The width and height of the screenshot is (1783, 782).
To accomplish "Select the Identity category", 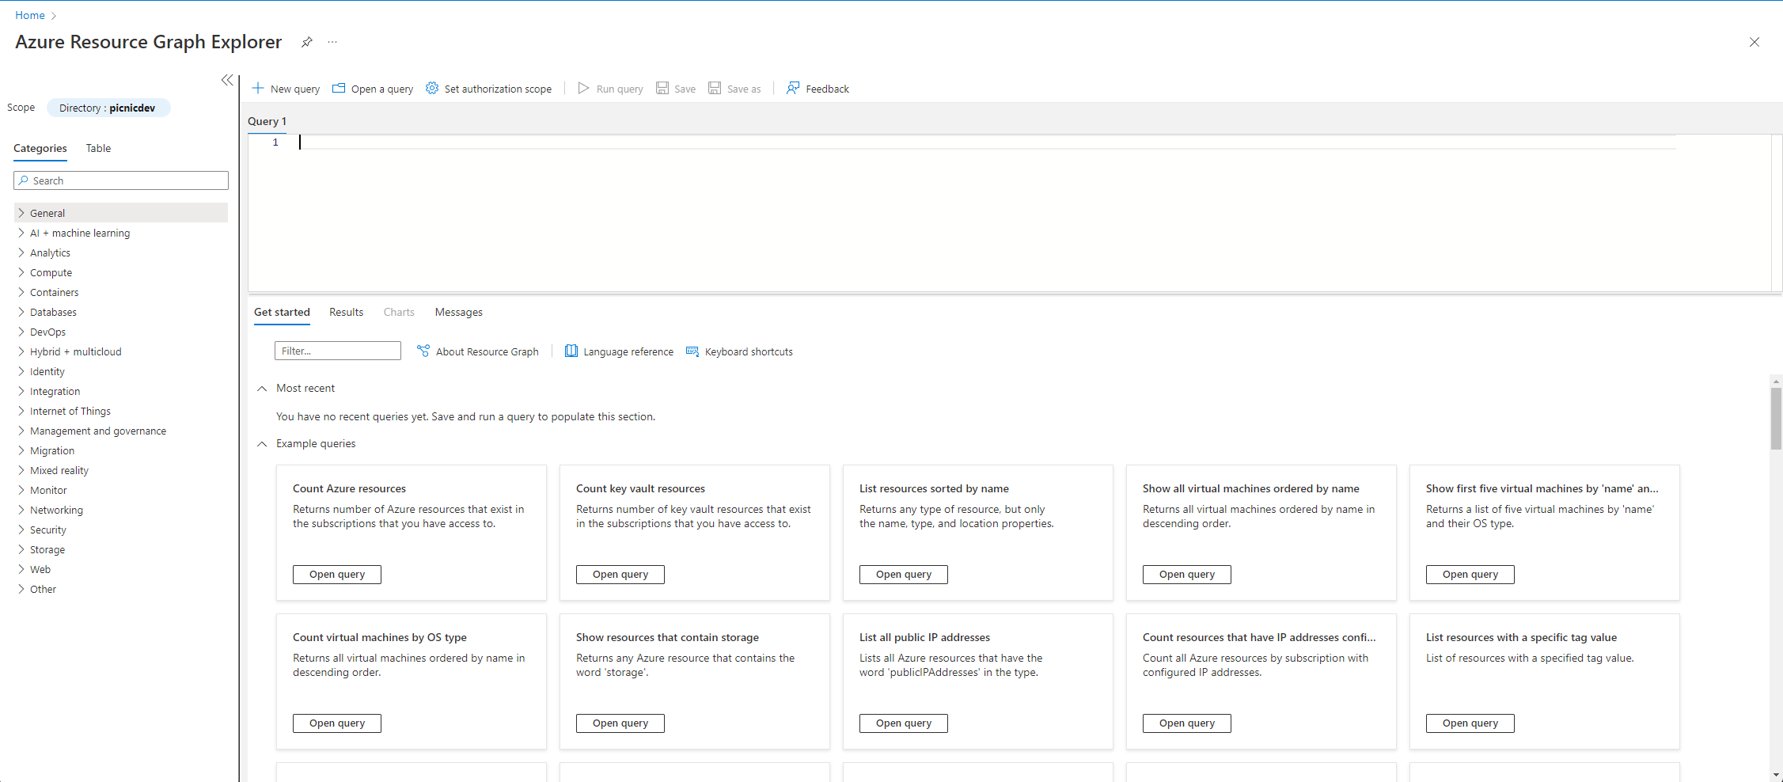I will click(x=121, y=371).
